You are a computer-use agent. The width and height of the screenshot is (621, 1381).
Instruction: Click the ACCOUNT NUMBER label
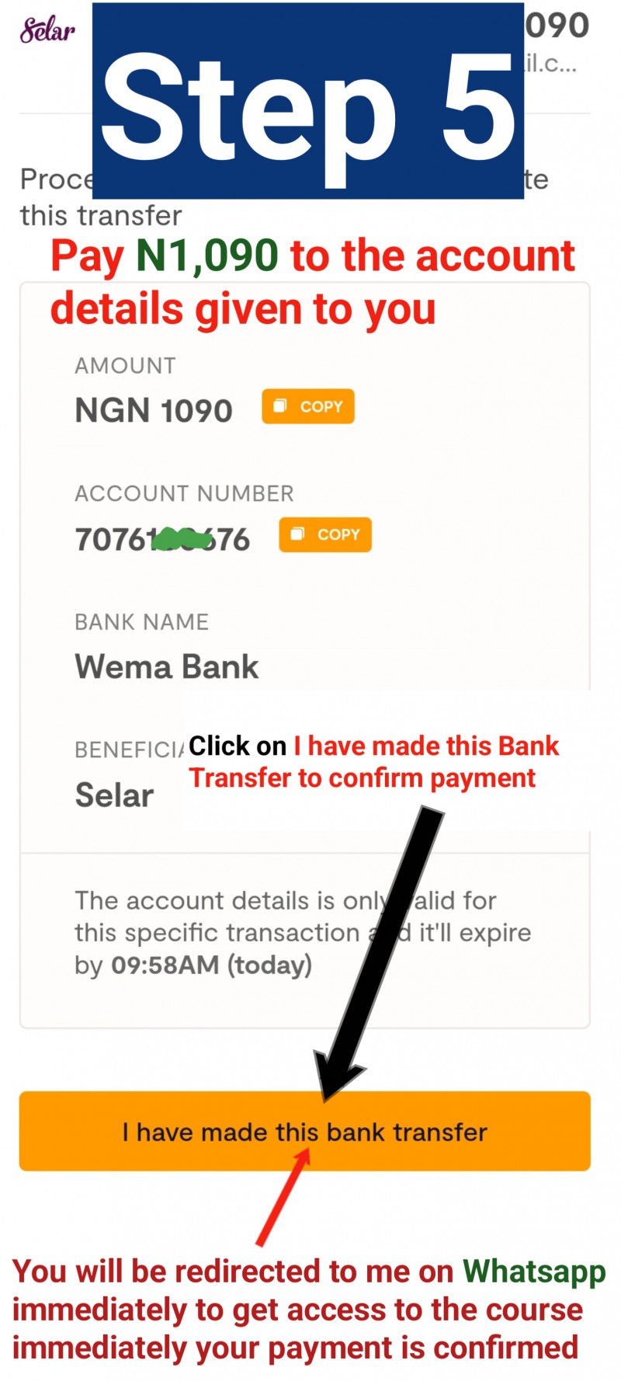pos(184,494)
